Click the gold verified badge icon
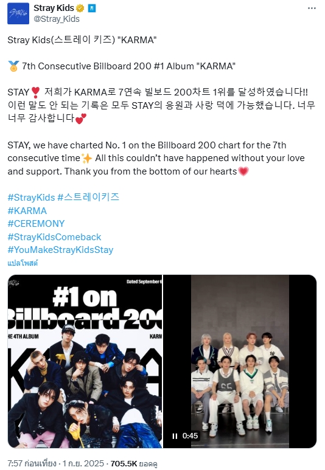Image resolution: width=325 pixels, height=470 pixels. click(x=80, y=9)
